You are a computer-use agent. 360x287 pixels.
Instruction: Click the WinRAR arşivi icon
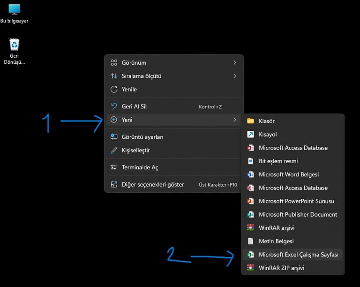click(250, 228)
